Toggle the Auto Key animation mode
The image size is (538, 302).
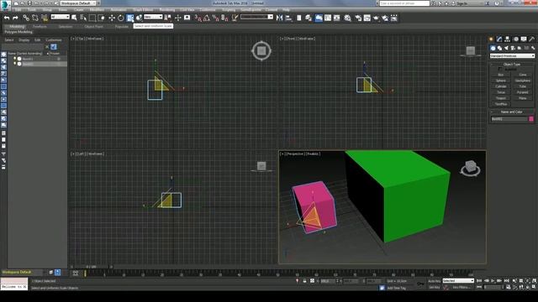435,281
